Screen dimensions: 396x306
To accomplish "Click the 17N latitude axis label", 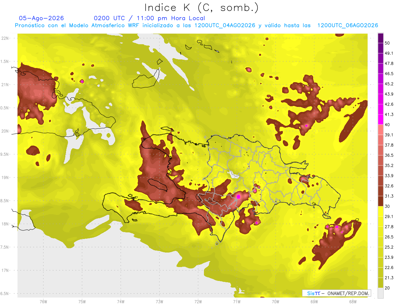I will (5, 270).
